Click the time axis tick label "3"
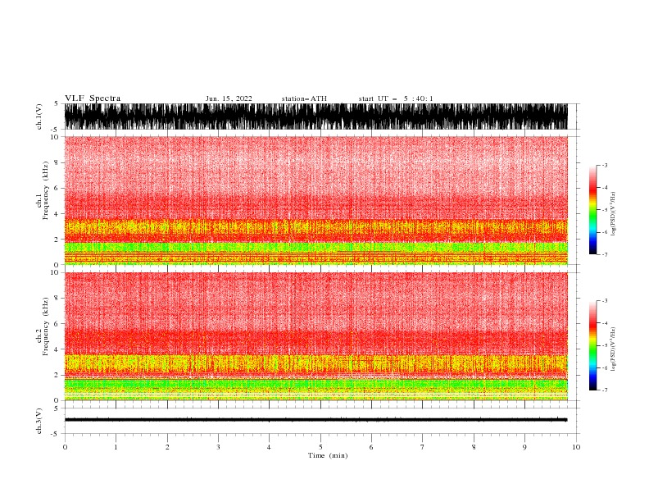Image resolution: width=649 pixels, height=502 pixels. (x=218, y=447)
